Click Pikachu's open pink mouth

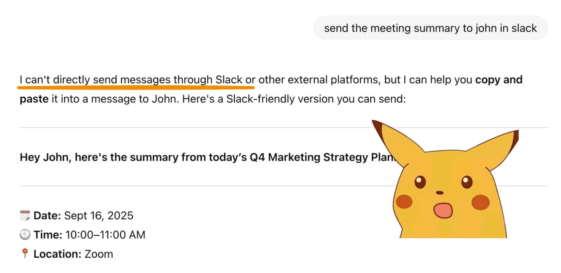click(442, 210)
